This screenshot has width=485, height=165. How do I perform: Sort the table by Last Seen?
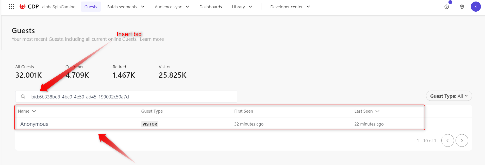coord(366,111)
